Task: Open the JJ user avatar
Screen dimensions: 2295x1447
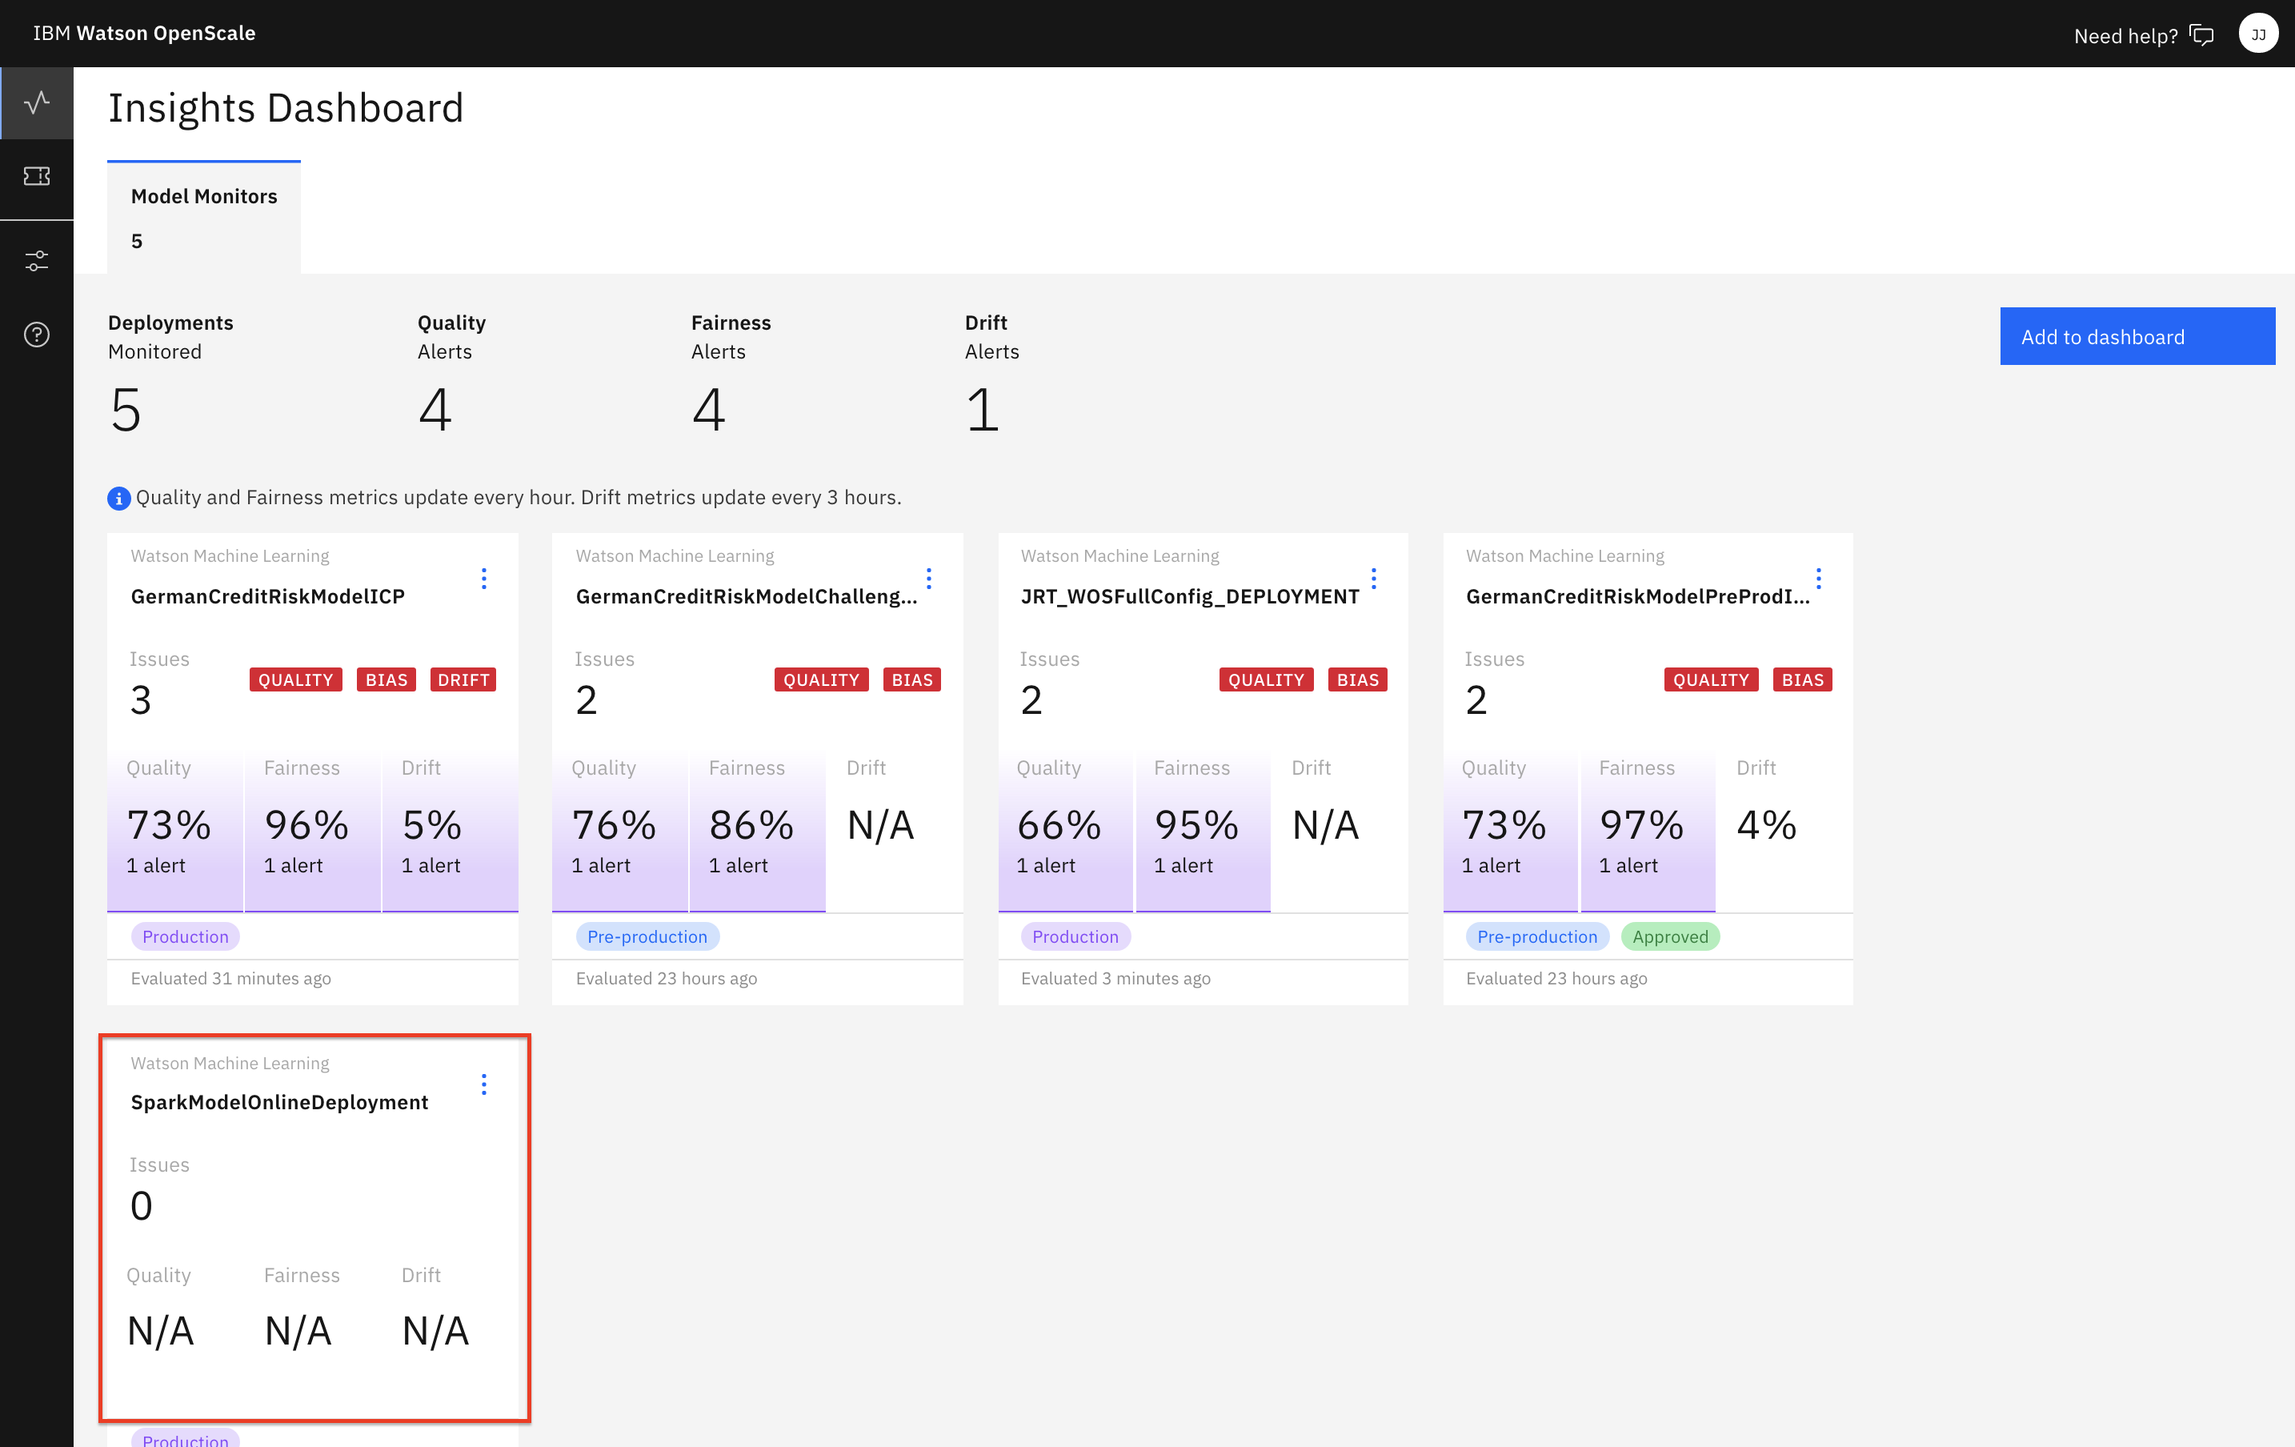Action: [2258, 34]
